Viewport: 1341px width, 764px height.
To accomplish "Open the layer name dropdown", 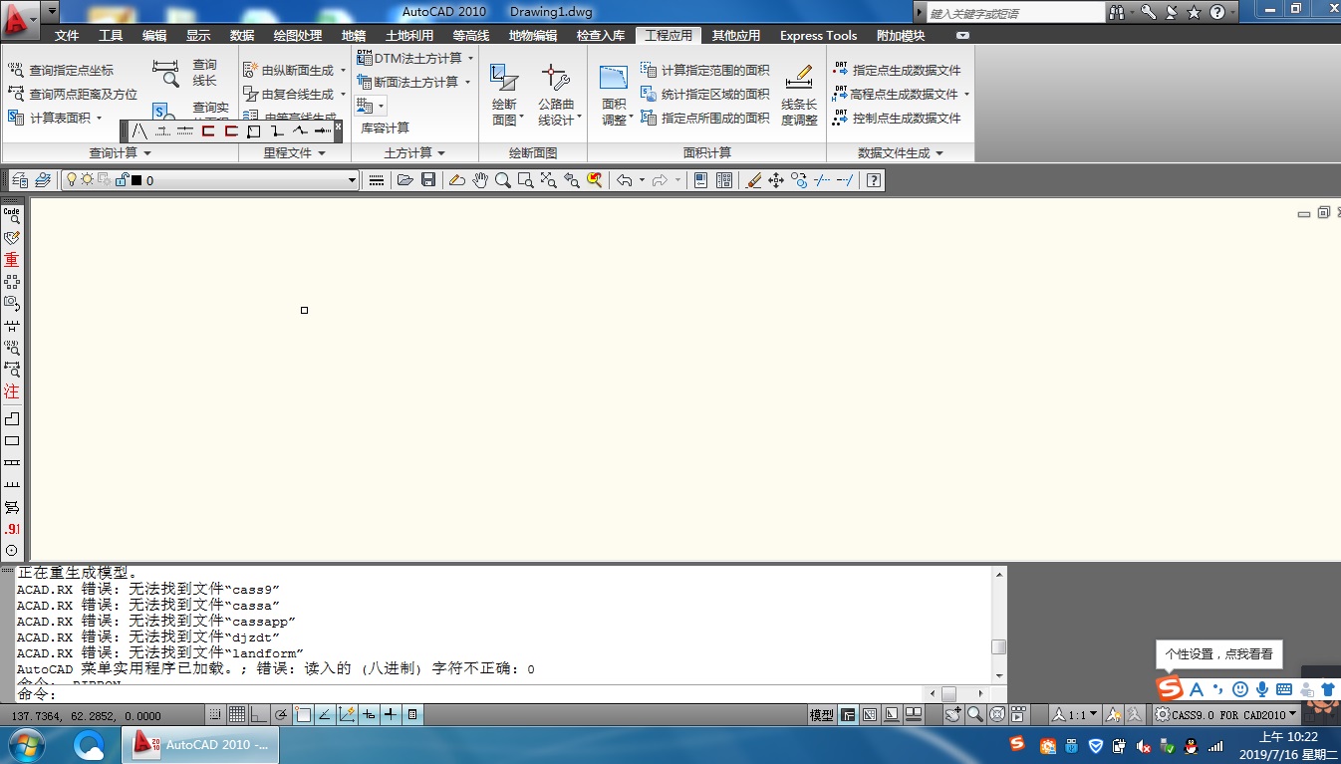I will [x=352, y=180].
